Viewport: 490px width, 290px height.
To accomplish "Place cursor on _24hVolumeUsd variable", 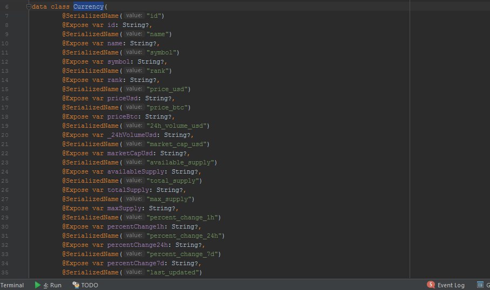I will click(132, 135).
